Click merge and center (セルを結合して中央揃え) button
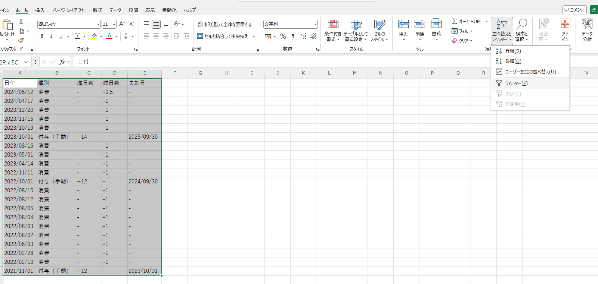The height and width of the screenshot is (284, 598). [223, 36]
